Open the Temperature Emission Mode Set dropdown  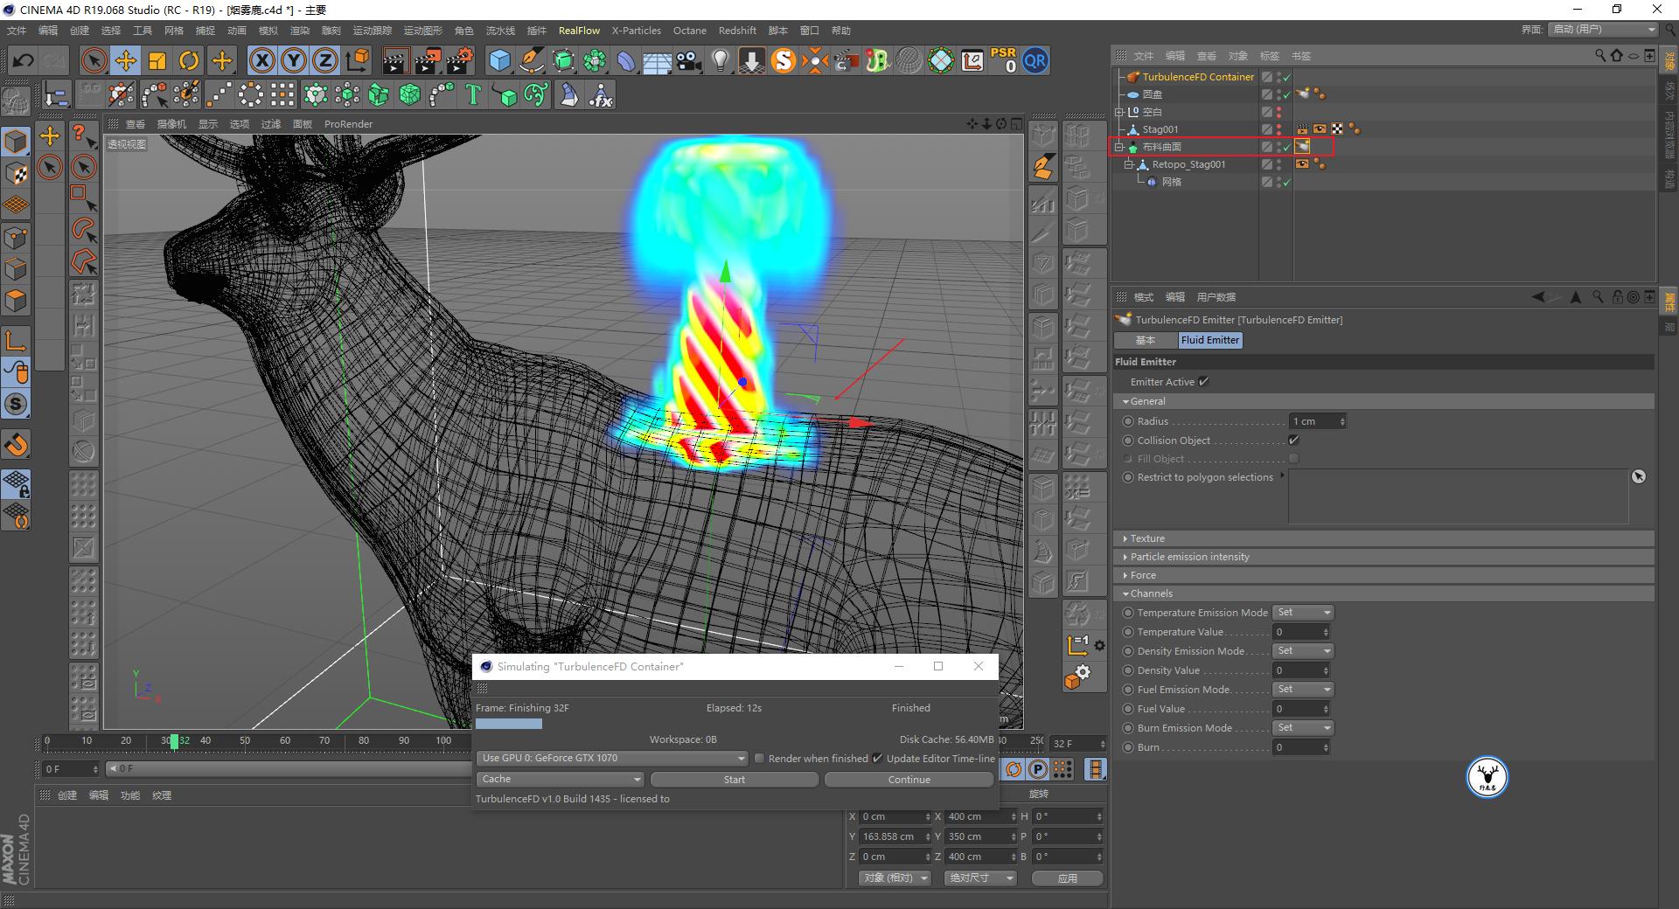point(1302,613)
